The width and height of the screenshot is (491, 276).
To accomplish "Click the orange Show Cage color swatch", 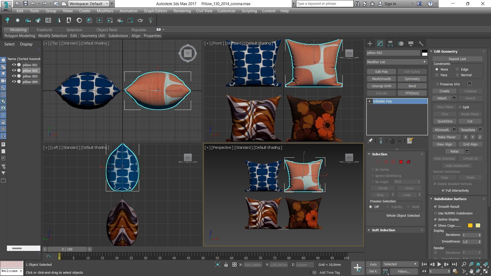I will 470,226.
